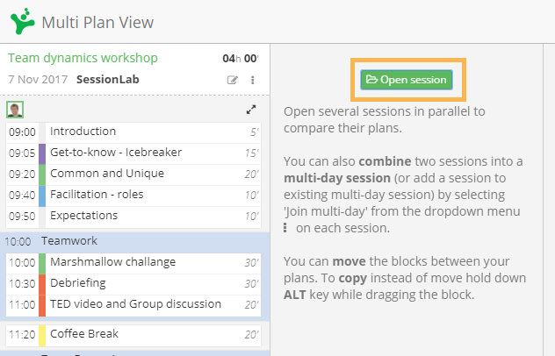Open the Team dynamics workshop title link
555x356 pixels.
click(83, 58)
